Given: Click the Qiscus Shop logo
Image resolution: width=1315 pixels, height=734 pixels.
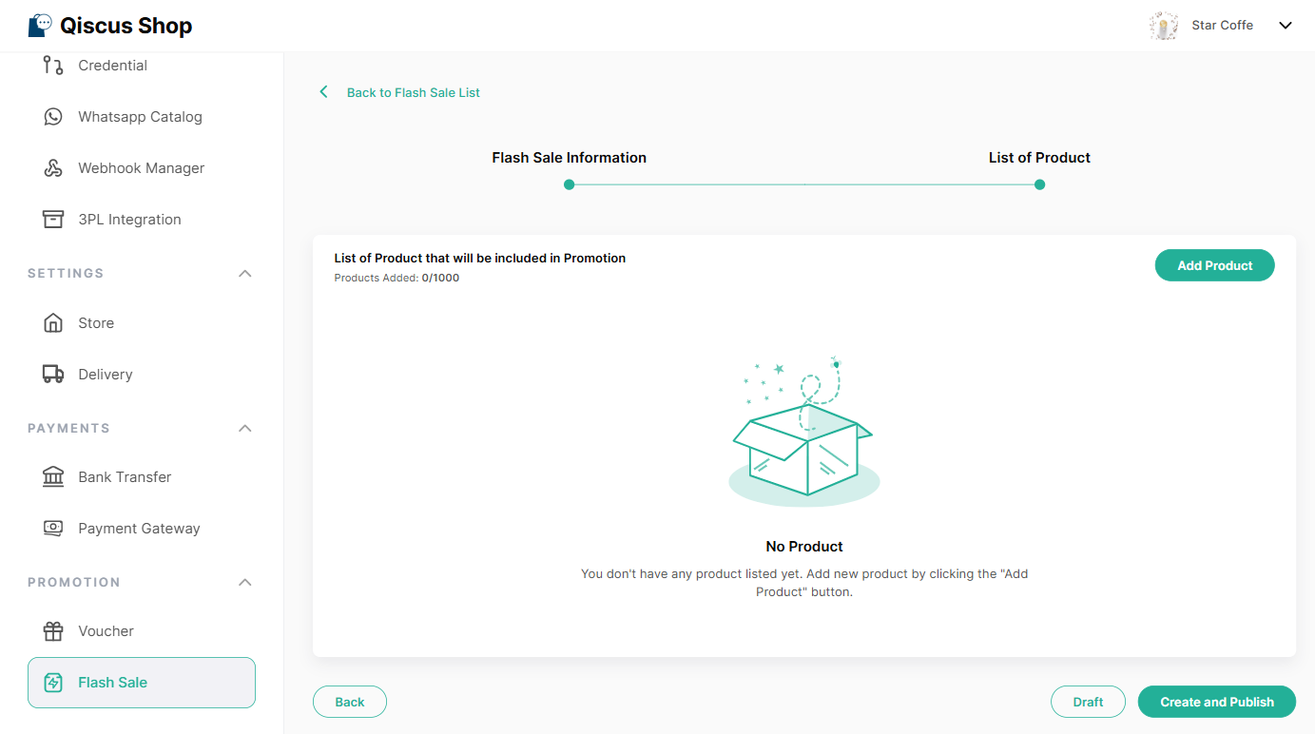Looking at the screenshot, I should tap(110, 26).
